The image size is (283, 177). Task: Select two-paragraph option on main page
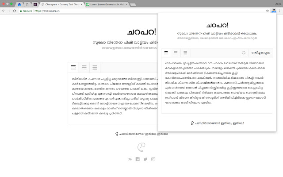coord(84,67)
